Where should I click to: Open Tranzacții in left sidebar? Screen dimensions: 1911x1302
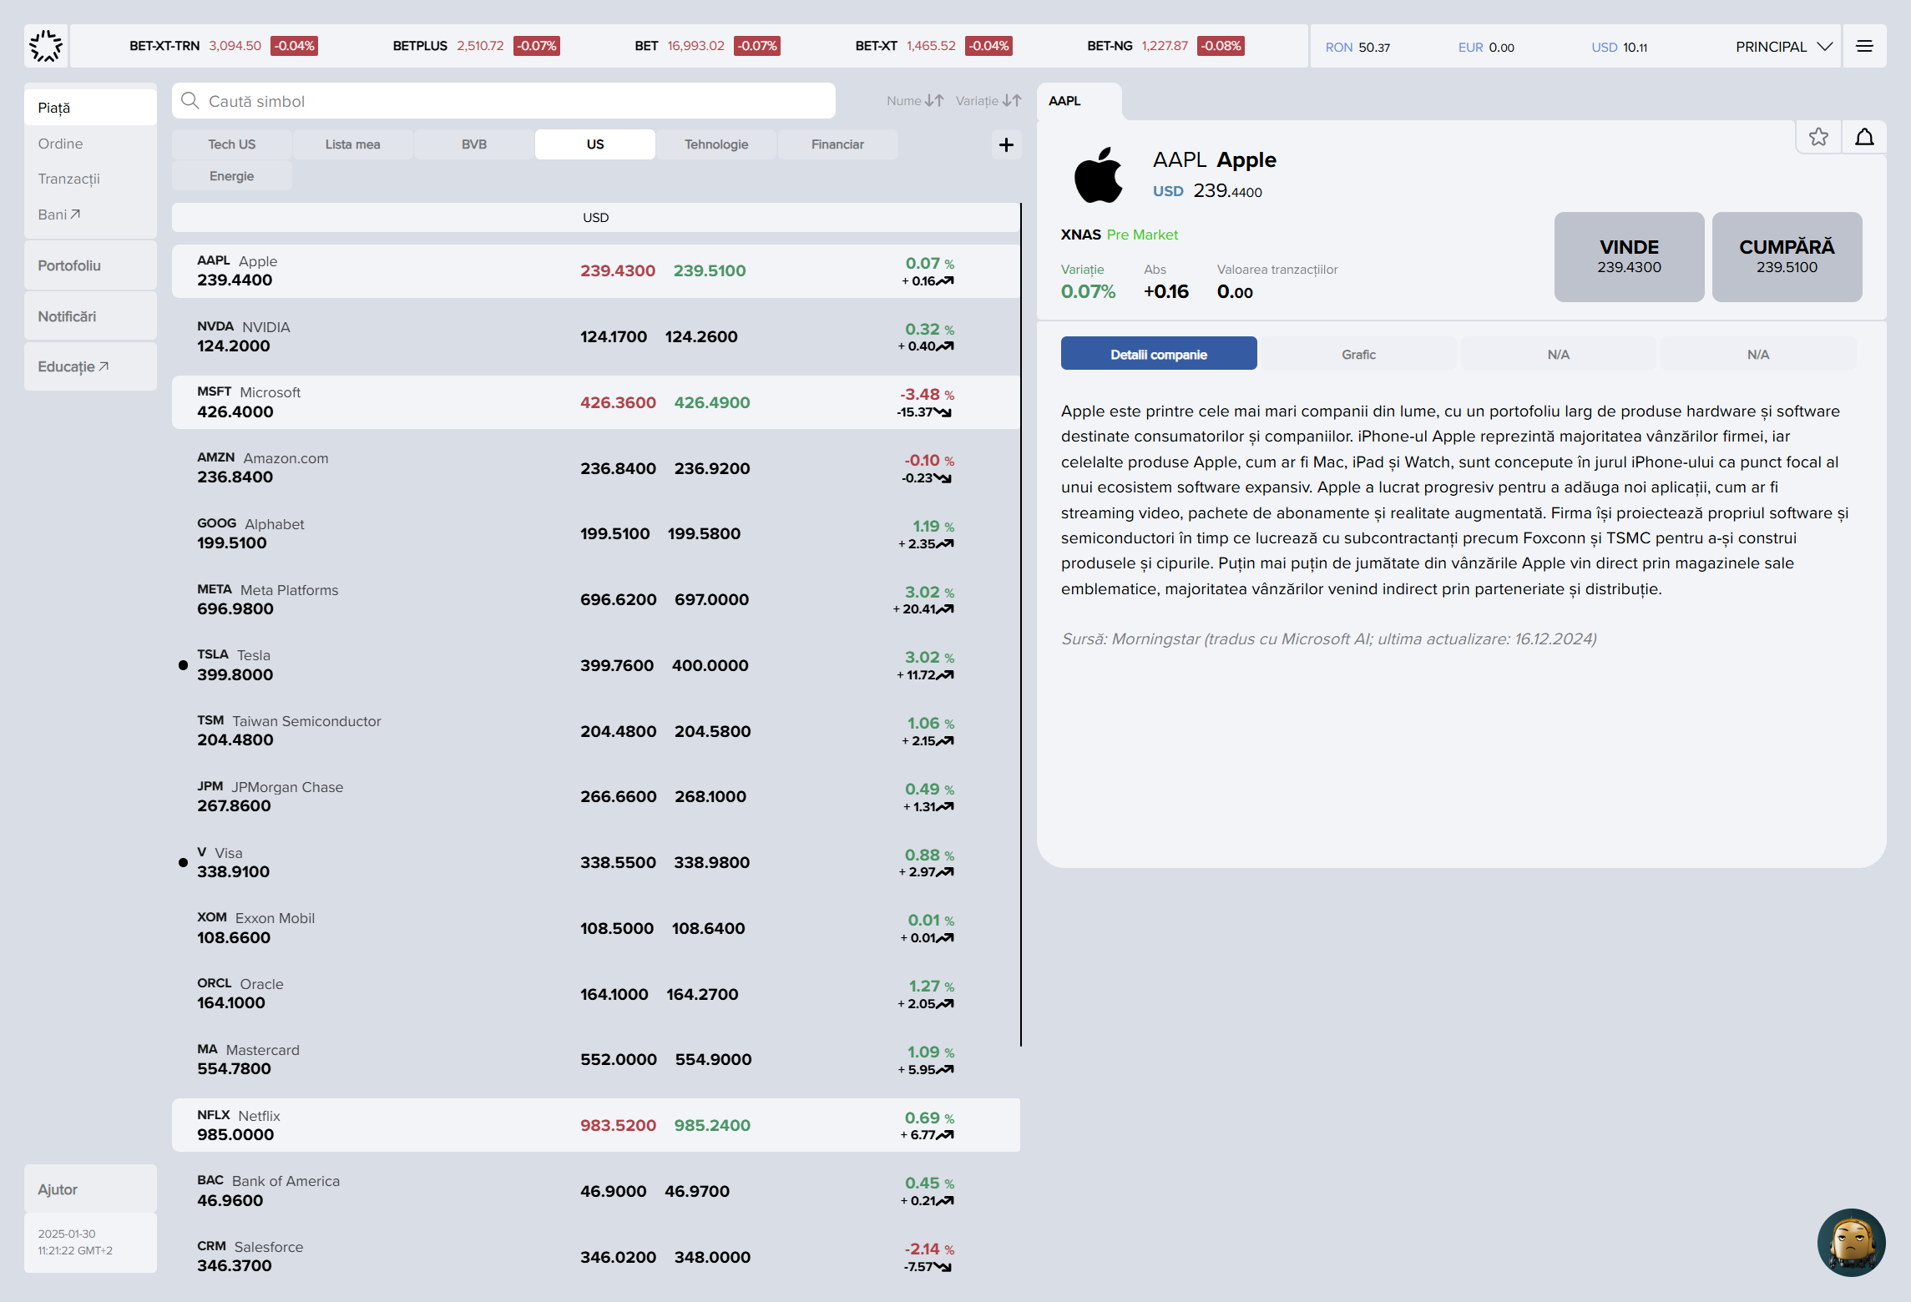pos(68,179)
